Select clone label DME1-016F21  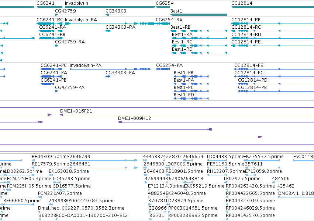tap(76, 111)
